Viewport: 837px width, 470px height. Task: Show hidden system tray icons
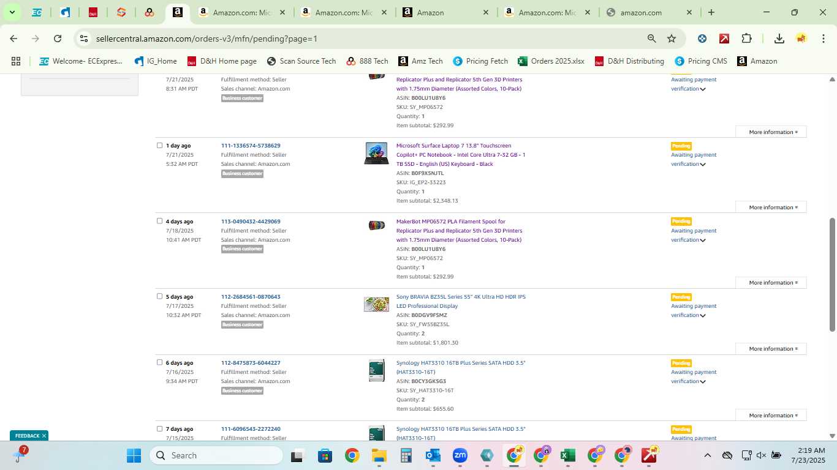click(708, 455)
